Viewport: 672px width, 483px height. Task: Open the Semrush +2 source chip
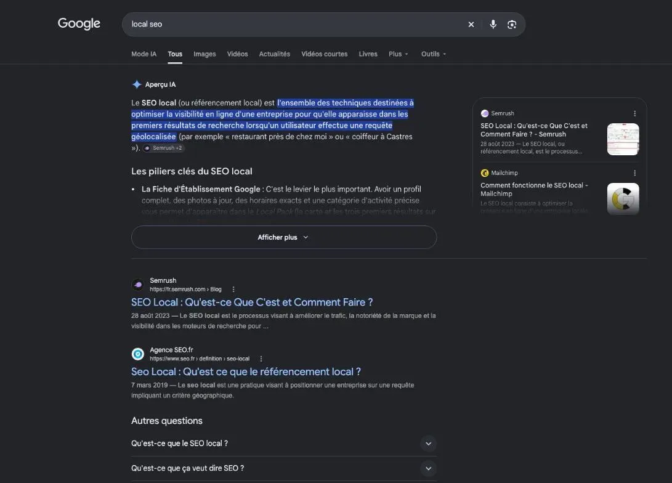(x=163, y=148)
